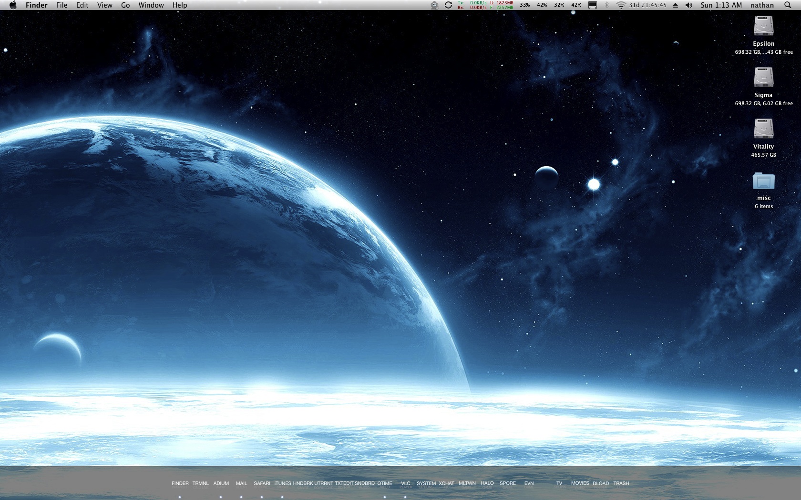Open the Wi-Fi status menu
The height and width of the screenshot is (500, 801).
pyautogui.click(x=621, y=5)
